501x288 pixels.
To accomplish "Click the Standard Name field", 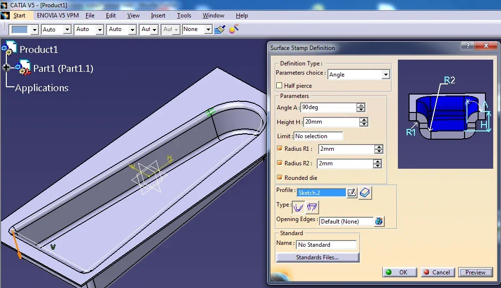I will (x=326, y=245).
